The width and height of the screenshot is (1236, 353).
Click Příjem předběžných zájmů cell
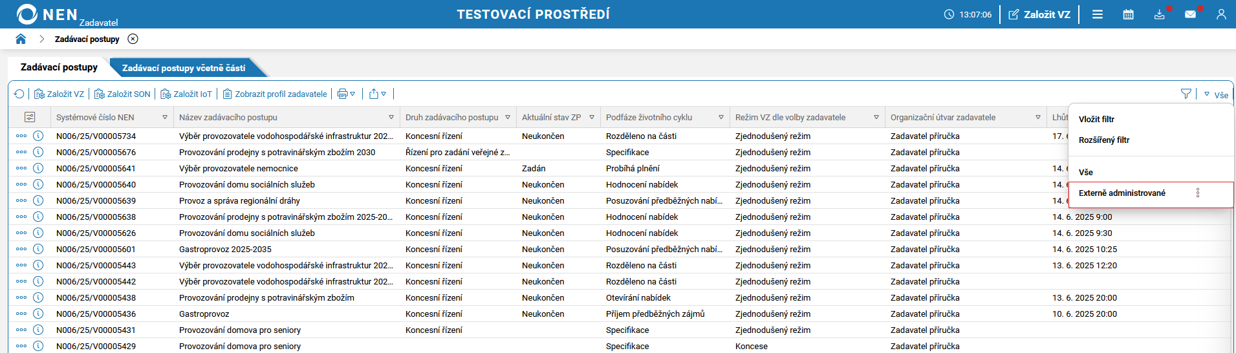655,314
